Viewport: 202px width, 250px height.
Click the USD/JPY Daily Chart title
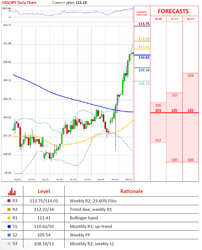pos(19,3)
